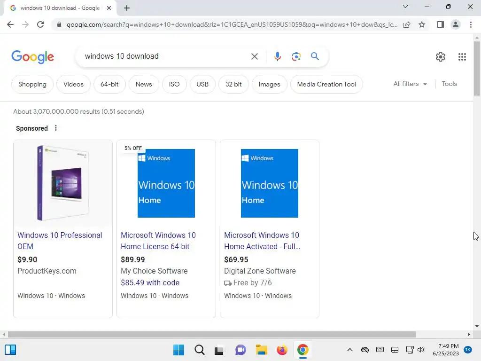Click the 5% OFF Windows 10 Home image
Image resolution: width=481 pixels, height=361 pixels.
[166, 183]
